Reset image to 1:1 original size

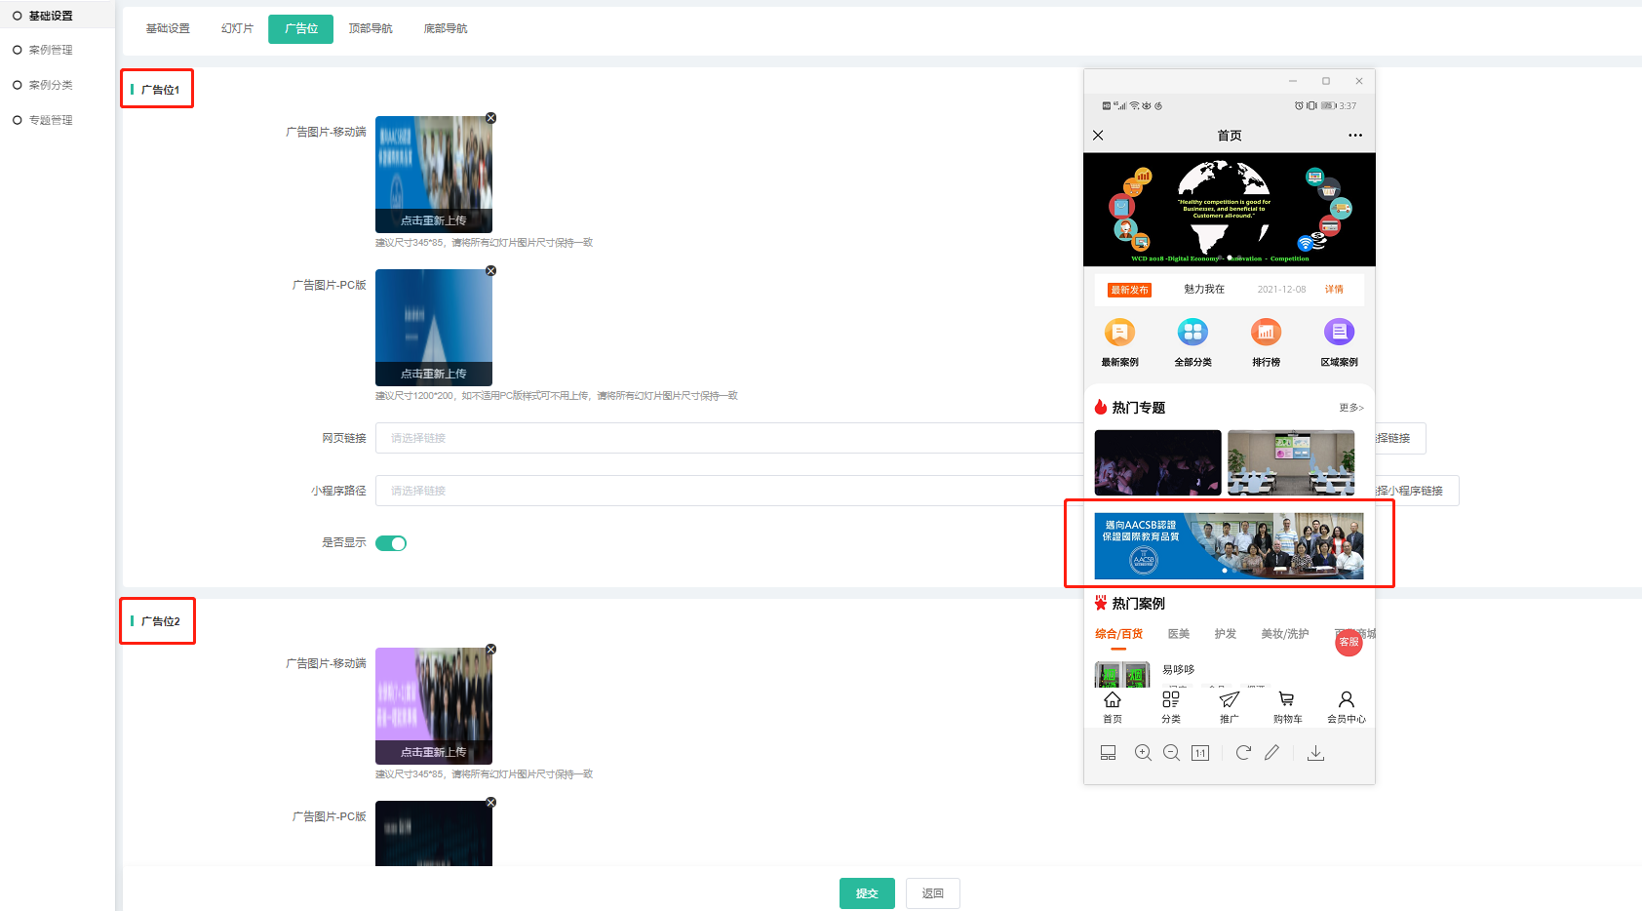[x=1200, y=753]
